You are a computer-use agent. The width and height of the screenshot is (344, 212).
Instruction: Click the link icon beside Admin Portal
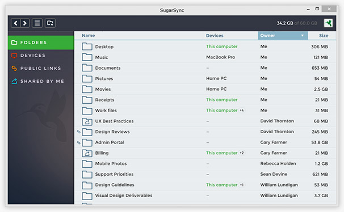(78, 143)
